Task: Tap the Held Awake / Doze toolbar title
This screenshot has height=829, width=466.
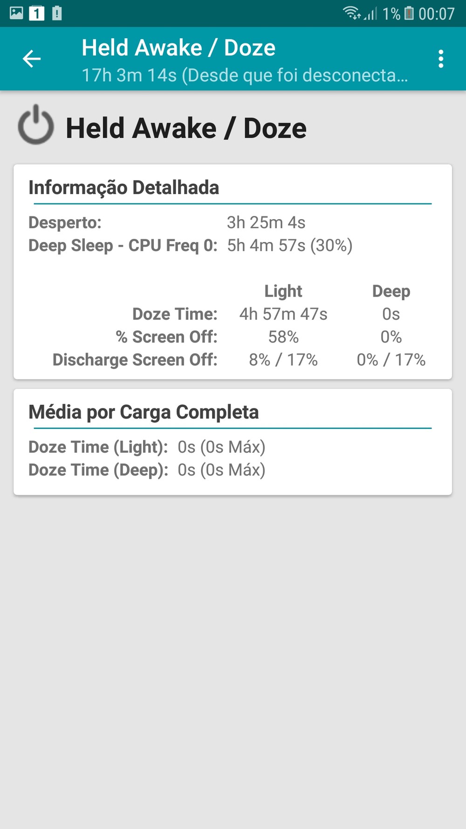Action: [x=178, y=48]
